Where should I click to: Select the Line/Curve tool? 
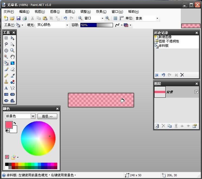point(12,88)
